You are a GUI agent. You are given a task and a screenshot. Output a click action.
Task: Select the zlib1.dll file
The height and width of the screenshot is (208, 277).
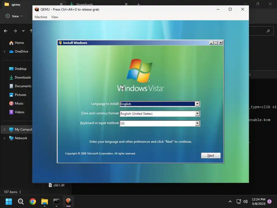pyautogui.click(x=57, y=185)
